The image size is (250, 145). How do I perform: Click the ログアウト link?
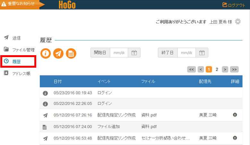coord(234,5)
